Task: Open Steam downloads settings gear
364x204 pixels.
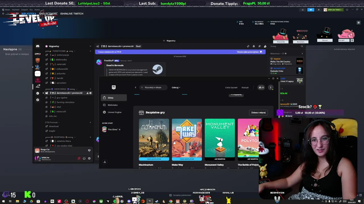Action: coord(359,23)
